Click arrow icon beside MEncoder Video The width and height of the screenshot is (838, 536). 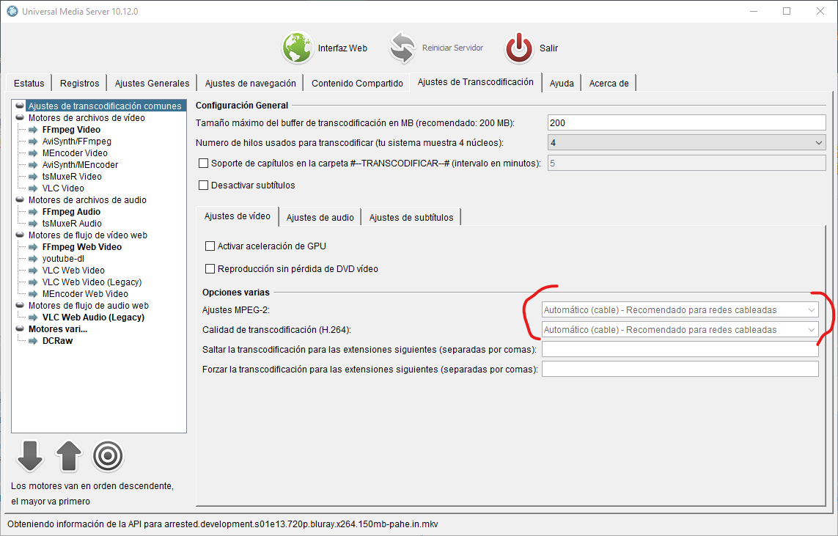point(33,153)
